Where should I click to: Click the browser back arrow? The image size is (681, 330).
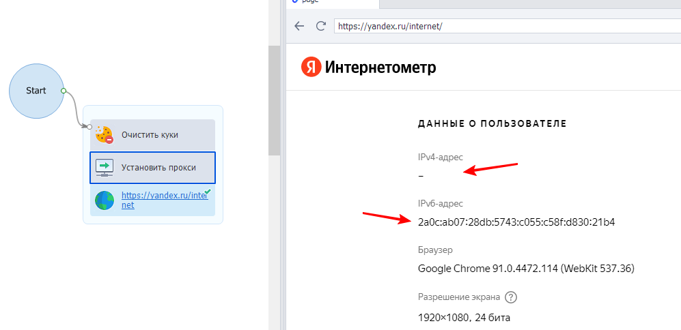click(x=299, y=26)
